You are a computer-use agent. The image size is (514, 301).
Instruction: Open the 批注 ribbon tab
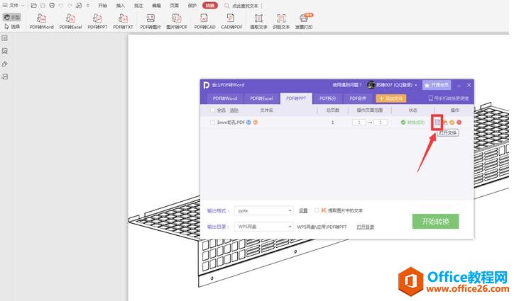point(138,6)
